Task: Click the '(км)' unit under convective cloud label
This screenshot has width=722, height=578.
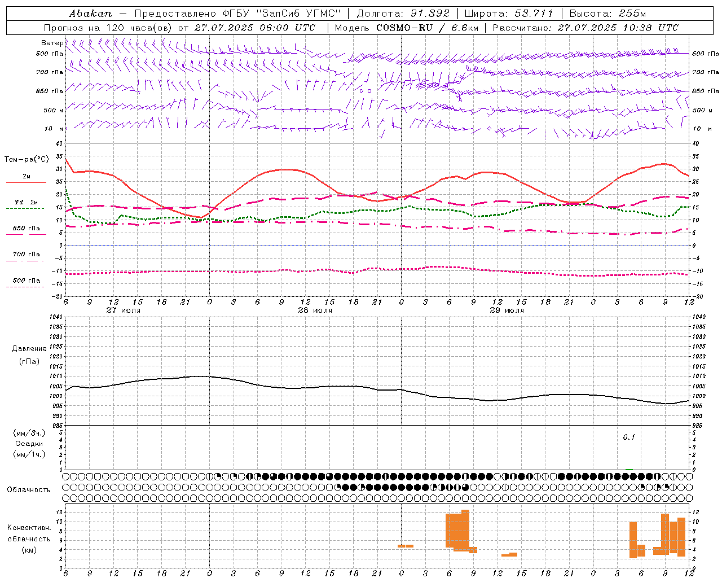Action: [29, 550]
